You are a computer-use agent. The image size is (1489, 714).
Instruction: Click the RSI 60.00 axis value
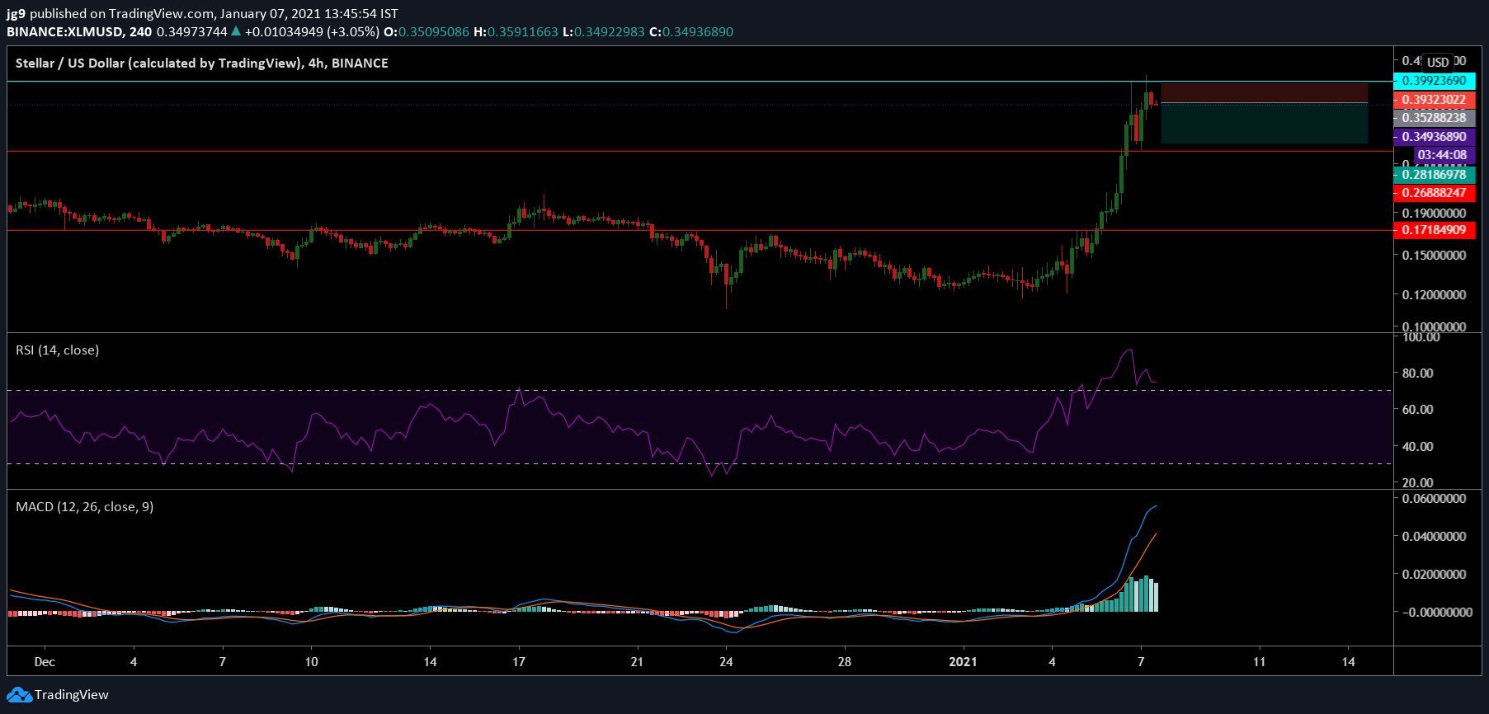click(1417, 410)
